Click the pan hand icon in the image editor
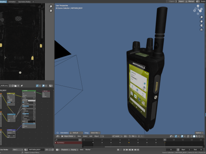 click(51, 11)
